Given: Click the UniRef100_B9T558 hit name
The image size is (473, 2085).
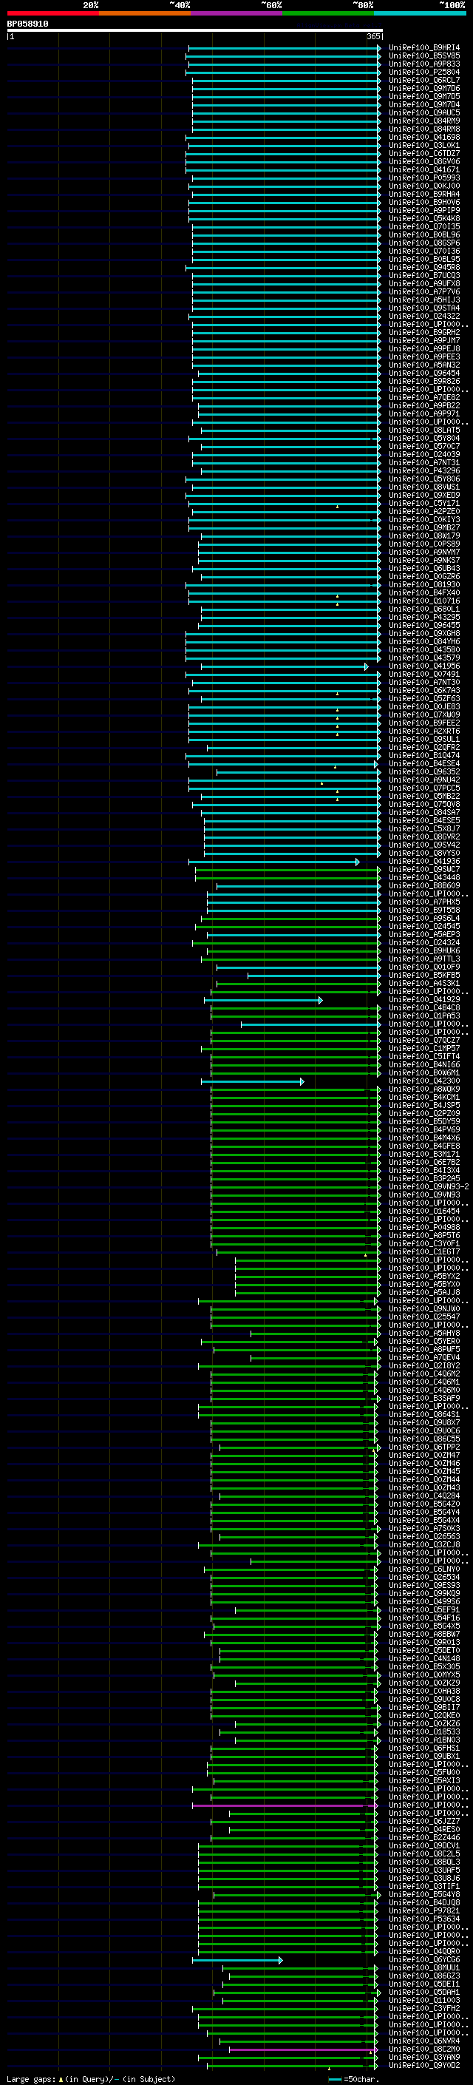Looking at the screenshot, I should pyautogui.click(x=424, y=910).
